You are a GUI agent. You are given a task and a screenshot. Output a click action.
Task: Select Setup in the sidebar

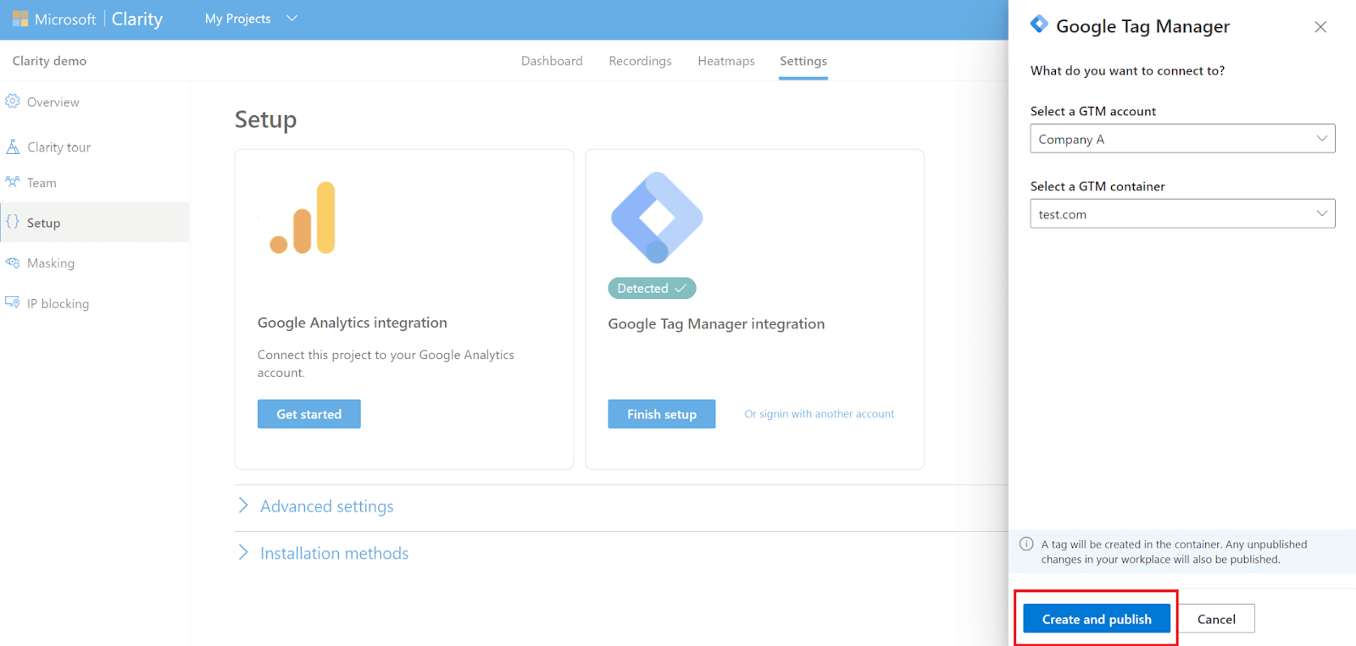click(x=95, y=223)
